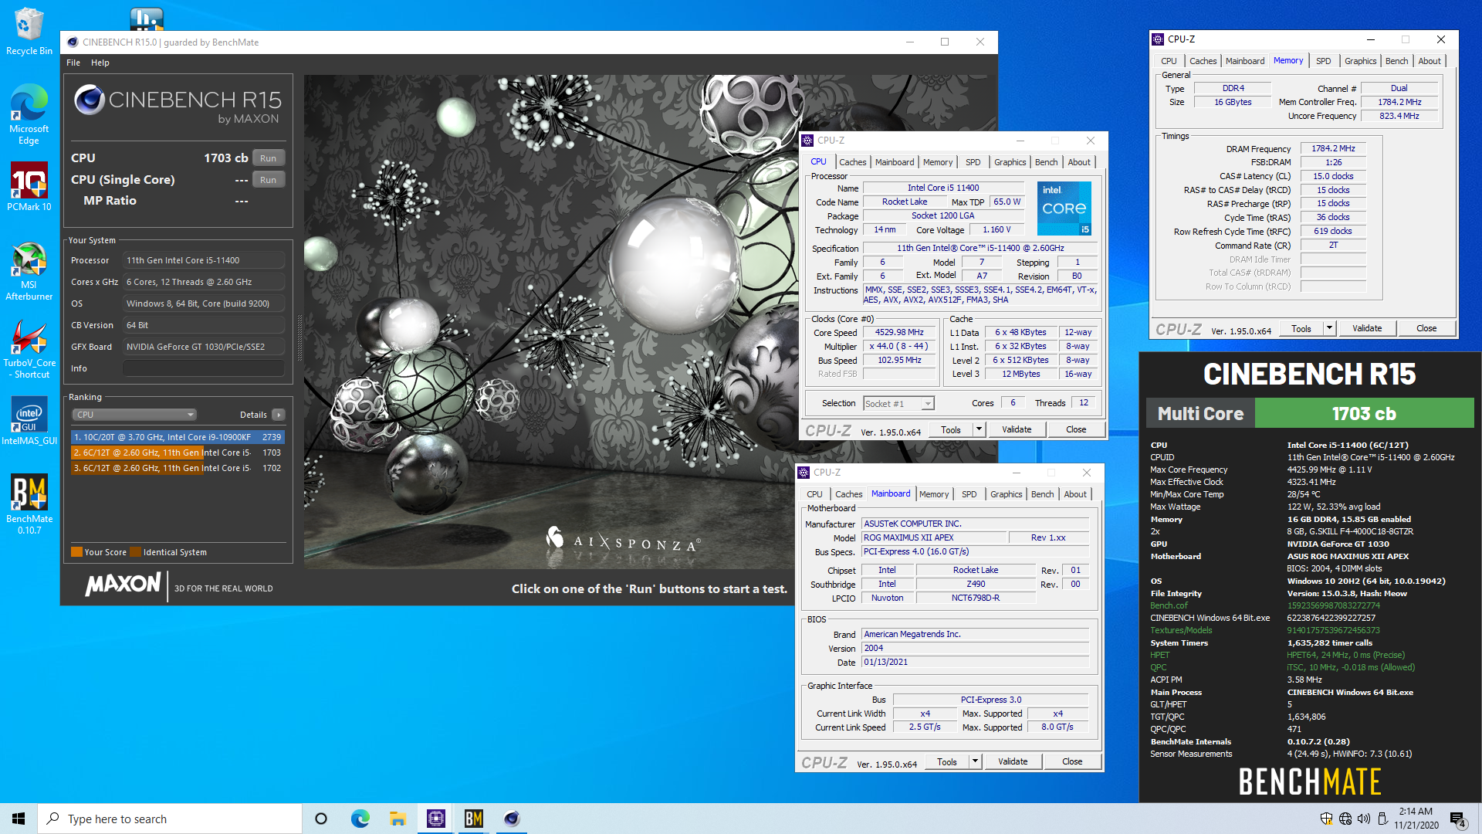The width and height of the screenshot is (1482, 834).
Task: Launch BenchMate 0.10.7 from the desktop
Action: pos(29,504)
